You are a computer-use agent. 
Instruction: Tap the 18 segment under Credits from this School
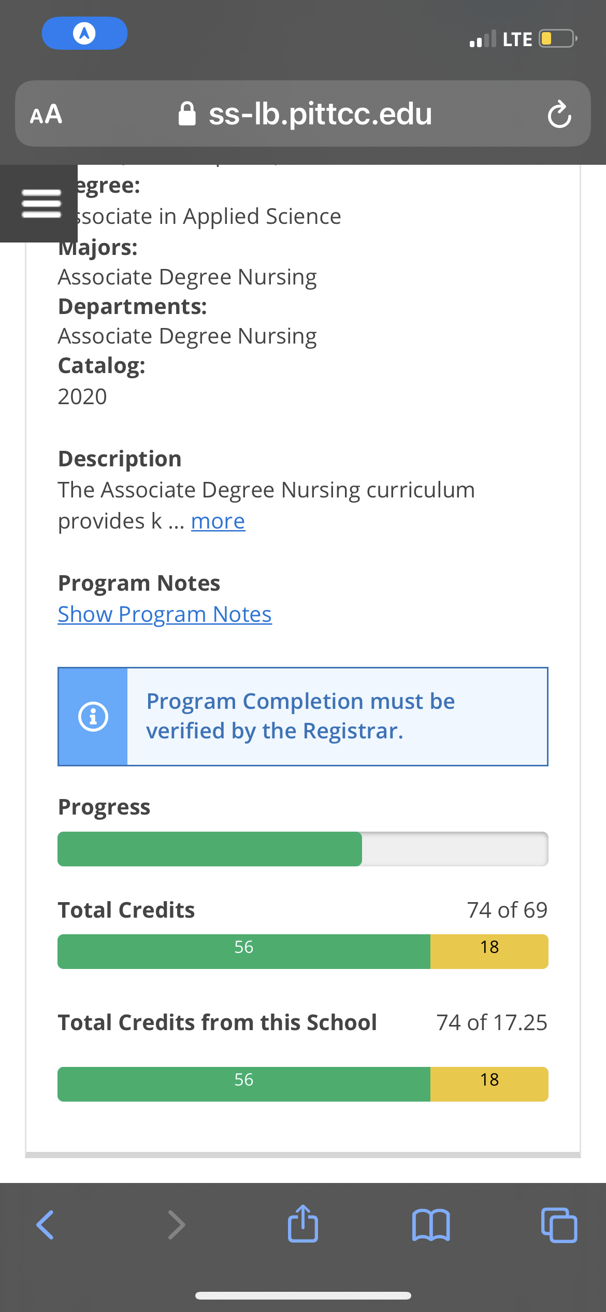489,1084
